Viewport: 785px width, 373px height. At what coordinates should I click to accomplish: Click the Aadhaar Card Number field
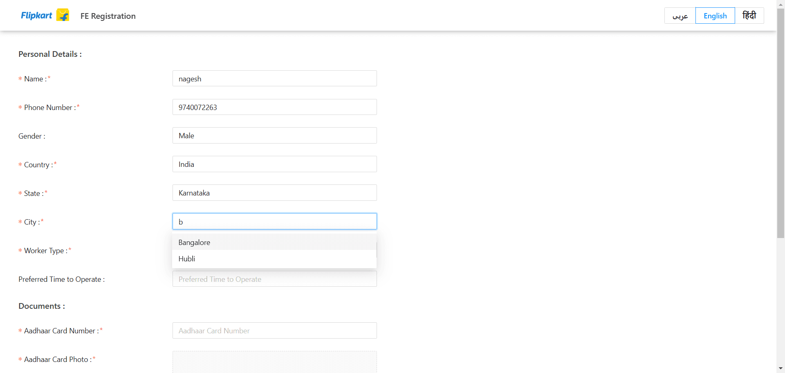click(274, 330)
